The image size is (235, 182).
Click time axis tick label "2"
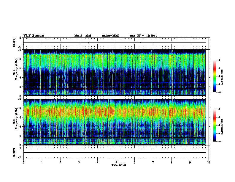coord(61,162)
